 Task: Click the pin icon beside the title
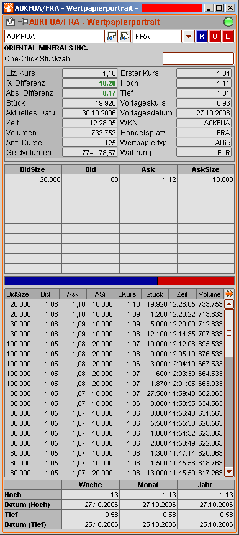click(x=23, y=22)
